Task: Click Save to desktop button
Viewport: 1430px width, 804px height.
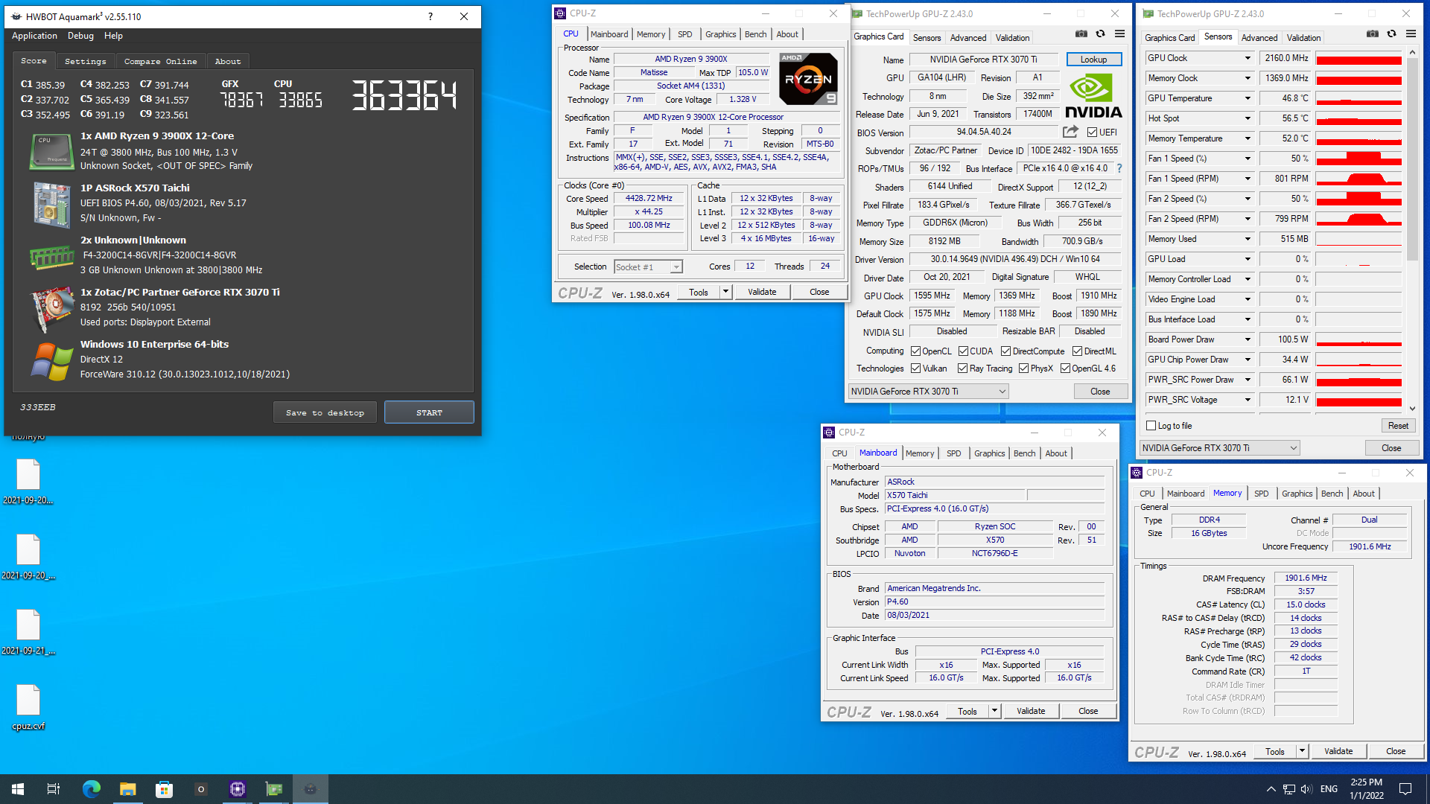Action: [x=325, y=412]
